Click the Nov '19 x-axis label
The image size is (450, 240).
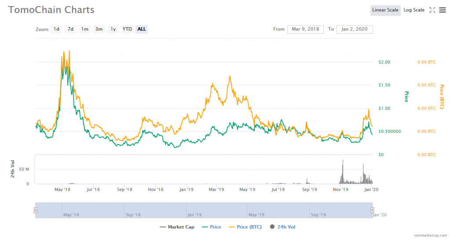point(341,190)
